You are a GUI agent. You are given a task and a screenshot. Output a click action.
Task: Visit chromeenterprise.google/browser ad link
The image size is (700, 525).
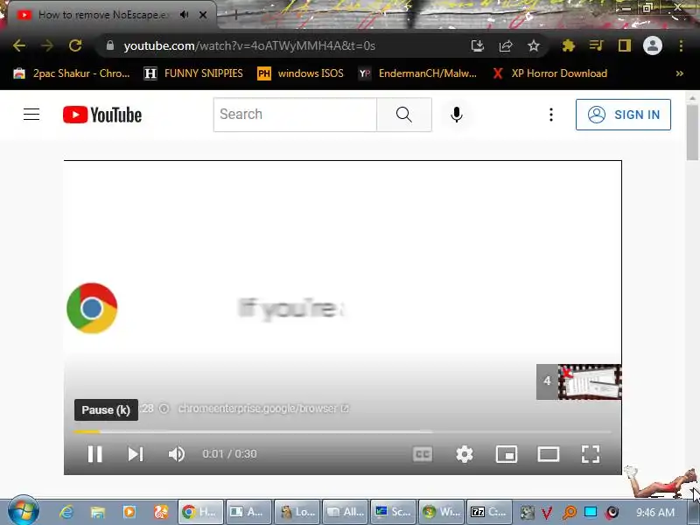pyautogui.click(x=263, y=409)
